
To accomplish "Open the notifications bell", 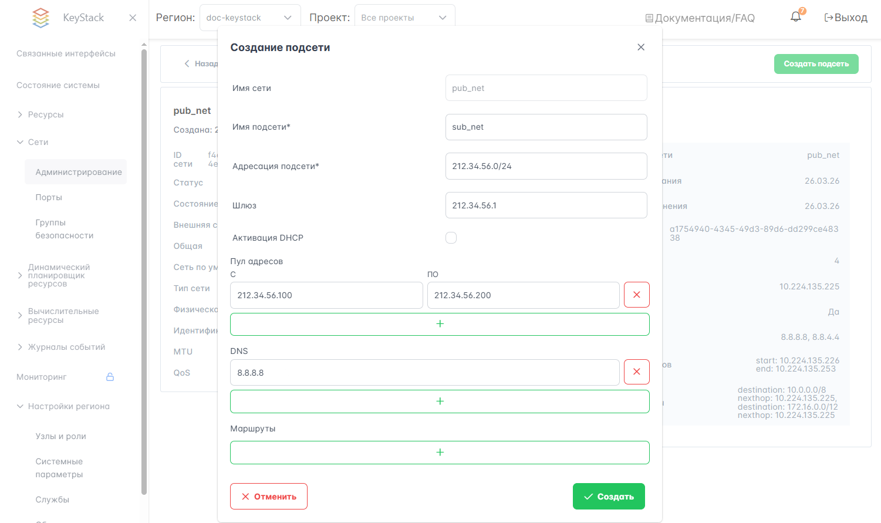I will pos(795,17).
